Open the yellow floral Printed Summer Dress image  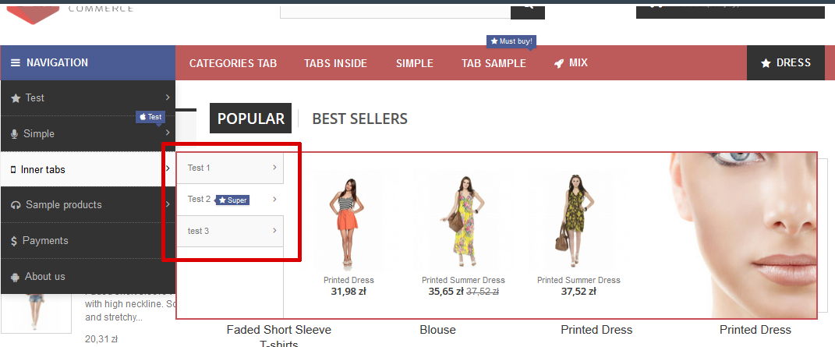pyautogui.click(x=463, y=222)
